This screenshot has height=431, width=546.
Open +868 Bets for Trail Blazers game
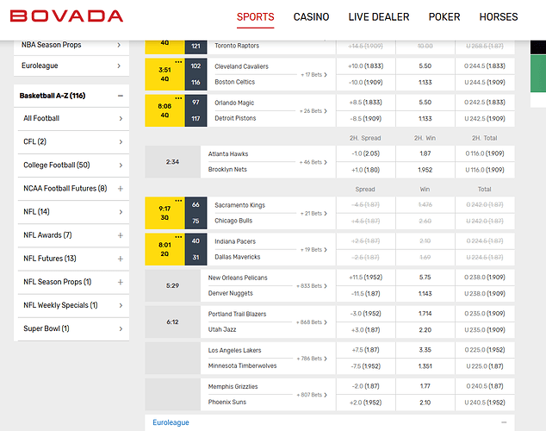(309, 322)
